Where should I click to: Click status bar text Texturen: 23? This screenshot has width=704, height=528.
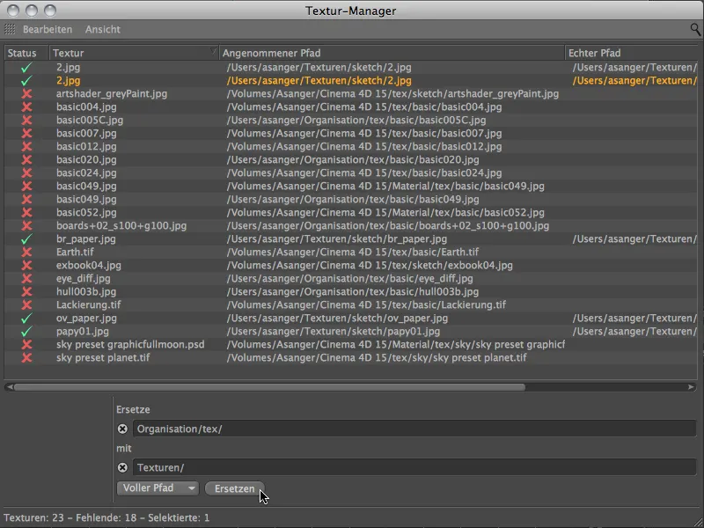coord(33,517)
